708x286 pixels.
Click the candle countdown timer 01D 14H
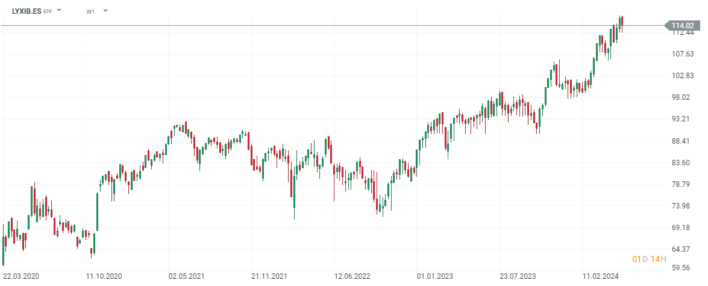[x=650, y=259]
